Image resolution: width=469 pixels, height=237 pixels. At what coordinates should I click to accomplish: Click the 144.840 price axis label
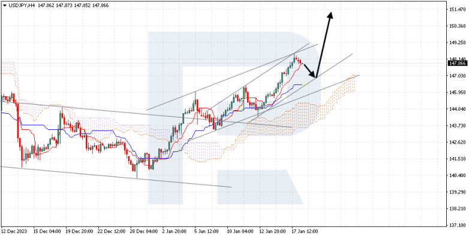[458, 109]
